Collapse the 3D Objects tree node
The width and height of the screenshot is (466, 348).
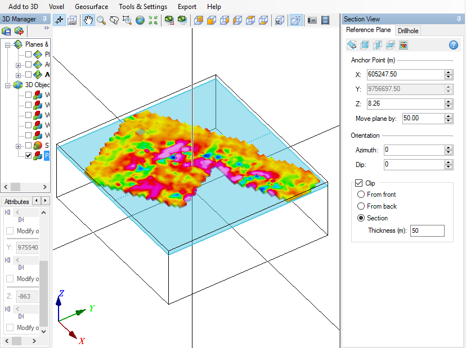tap(8, 85)
